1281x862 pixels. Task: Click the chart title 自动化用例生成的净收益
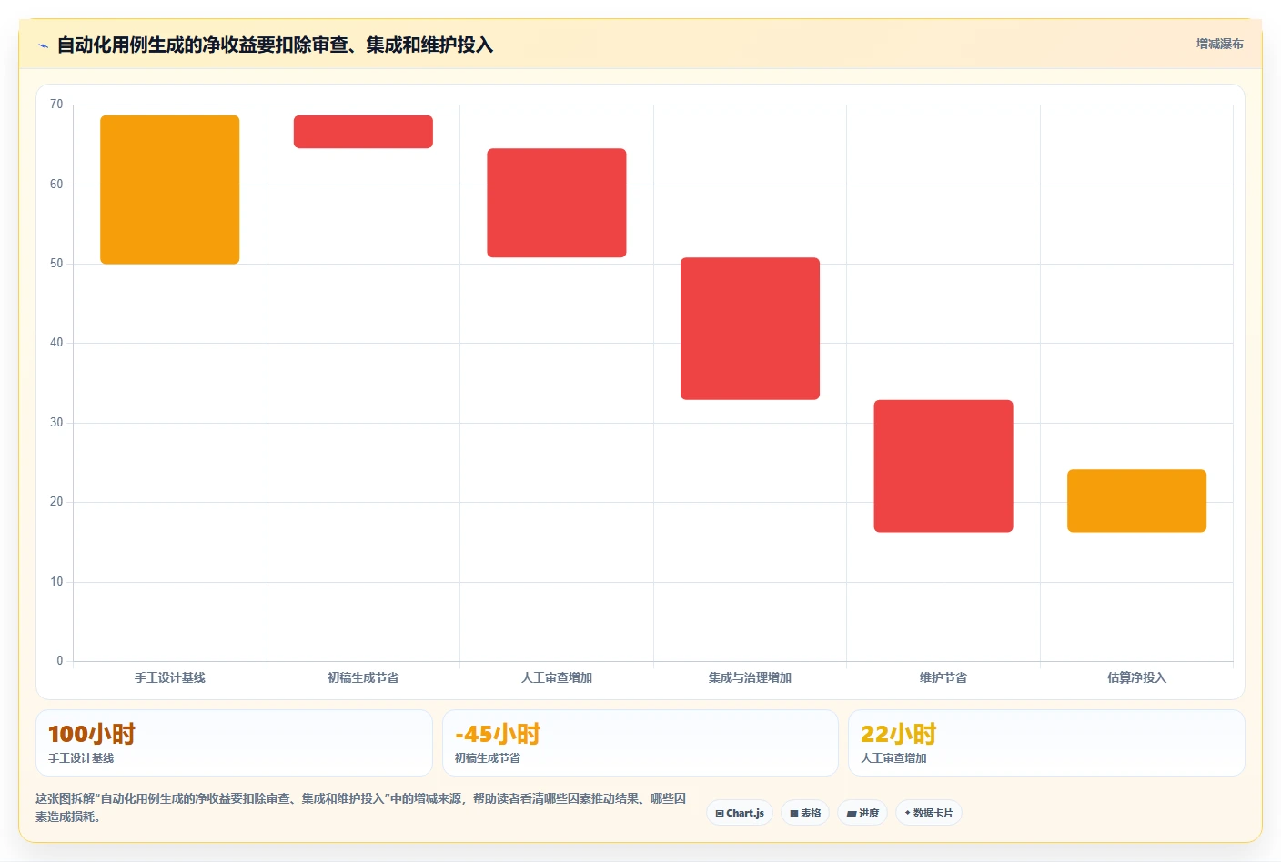pos(275,45)
